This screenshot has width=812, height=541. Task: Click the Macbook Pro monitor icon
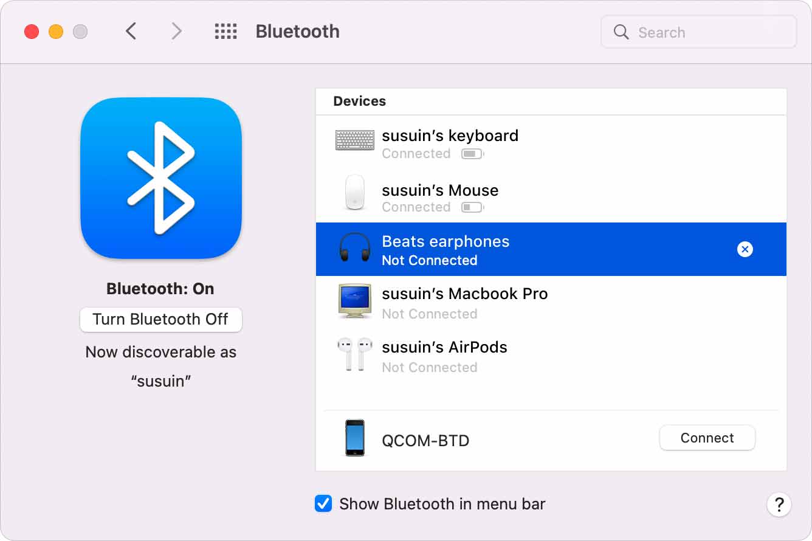point(355,301)
